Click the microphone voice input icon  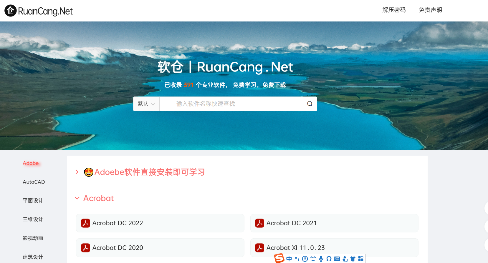click(321, 259)
